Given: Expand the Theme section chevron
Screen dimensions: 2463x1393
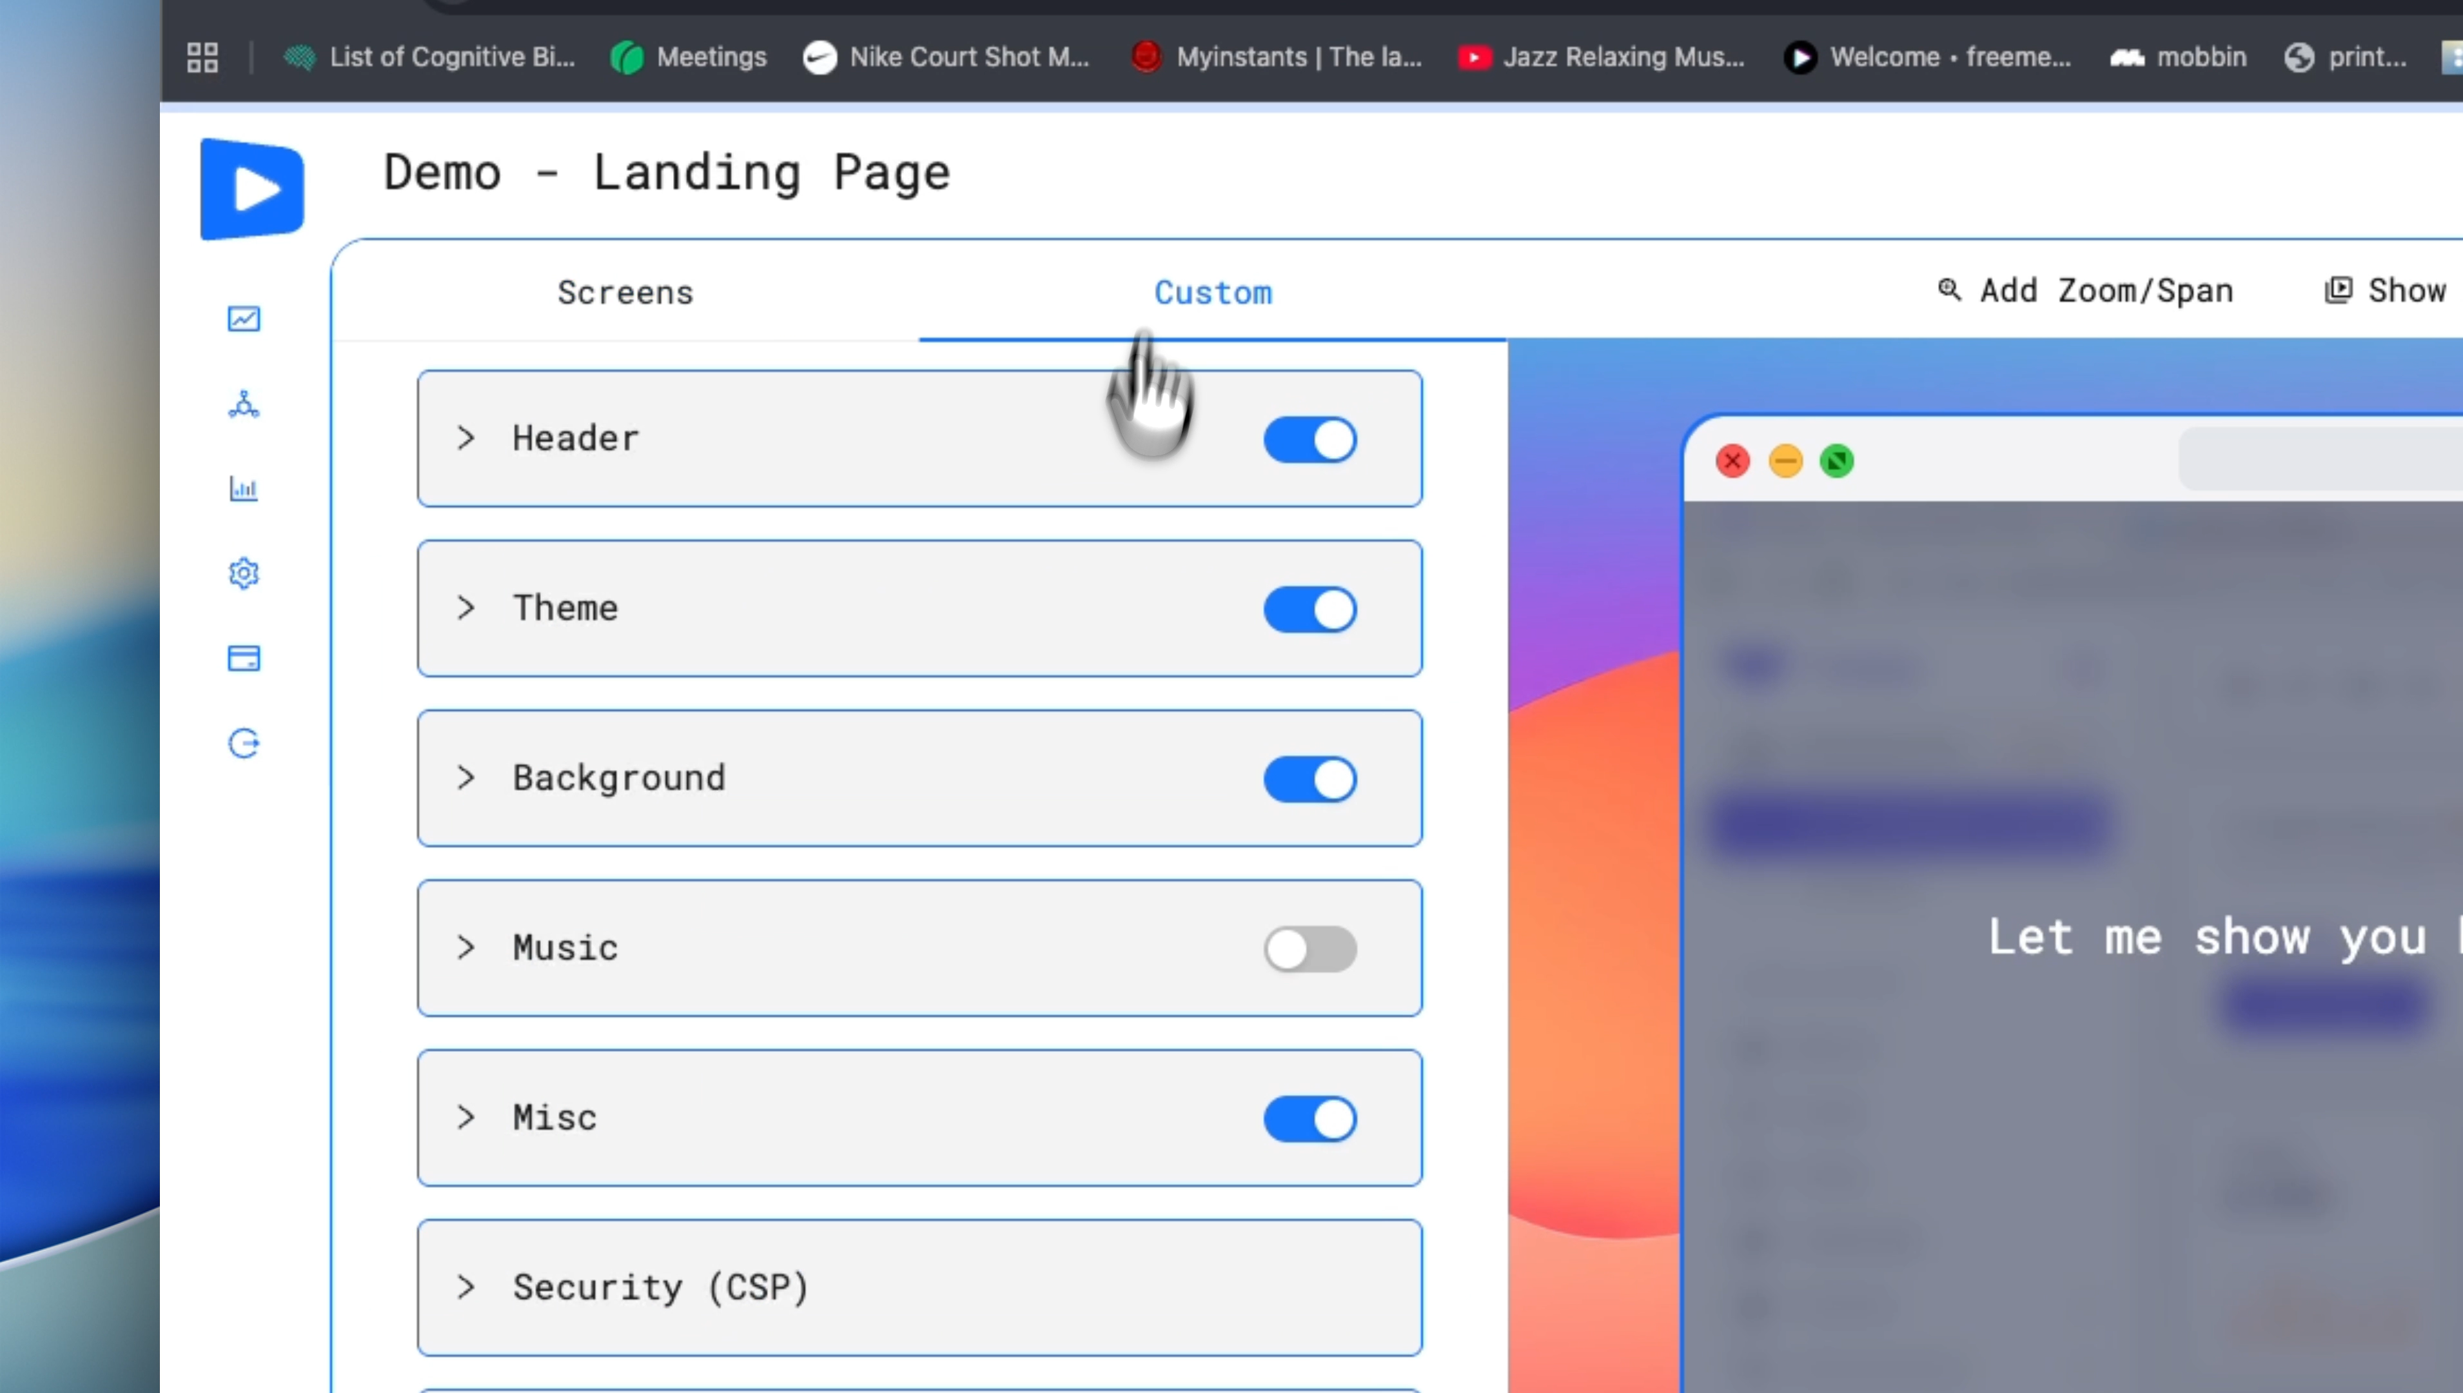Looking at the screenshot, I should pos(466,608).
